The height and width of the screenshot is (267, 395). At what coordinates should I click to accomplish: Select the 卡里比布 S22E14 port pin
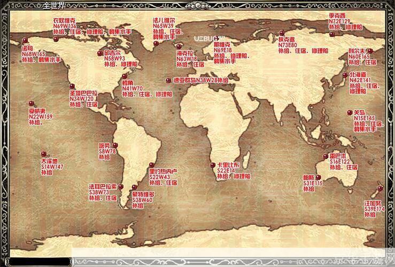click(x=213, y=165)
